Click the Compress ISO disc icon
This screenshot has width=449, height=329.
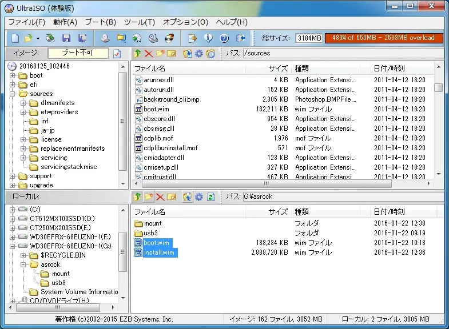137,38
